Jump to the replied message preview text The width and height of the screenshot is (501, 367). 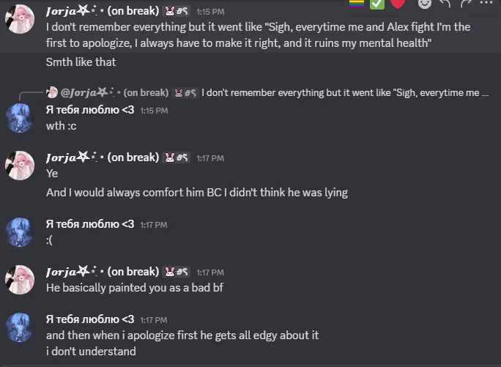(346, 93)
